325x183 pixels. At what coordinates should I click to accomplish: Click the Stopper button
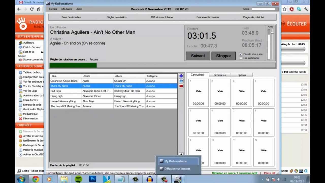pyautogui.click(x=223, y=56)
